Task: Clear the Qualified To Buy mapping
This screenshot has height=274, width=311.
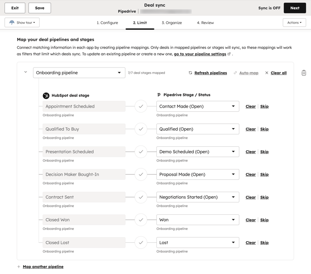Action: tap(251, 129)
